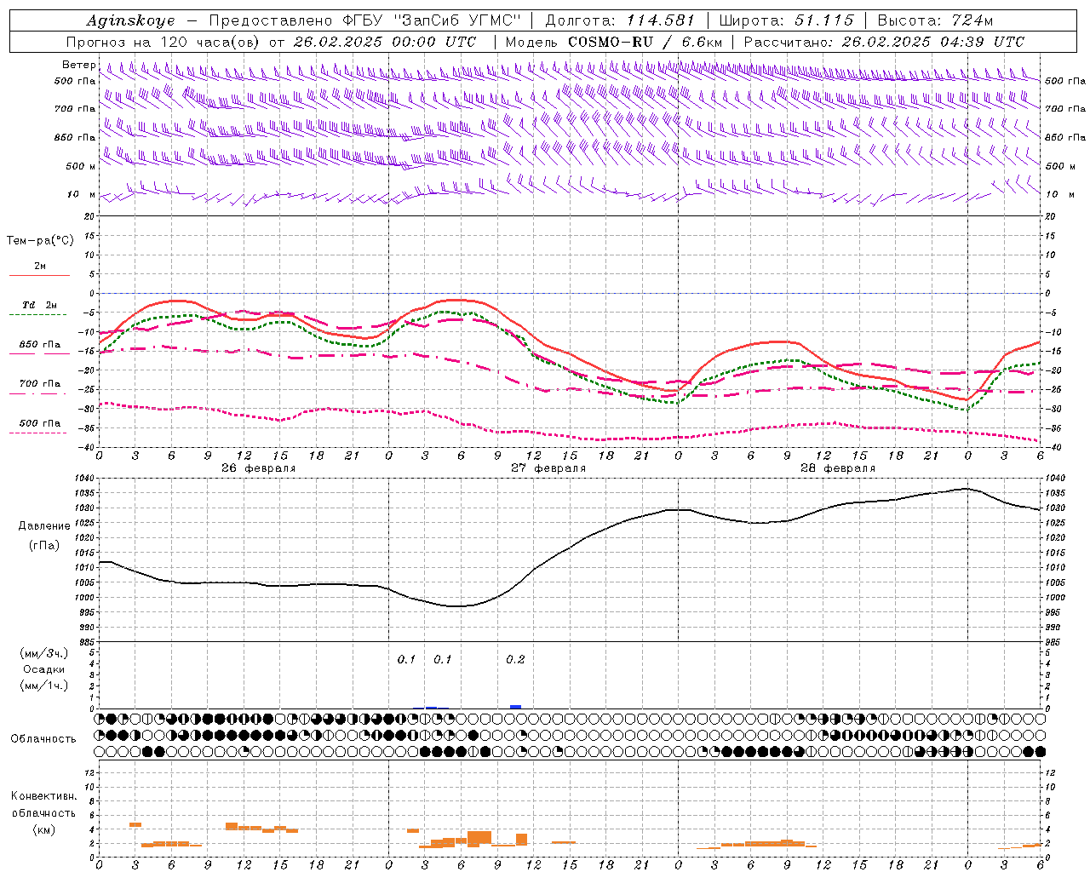Screen dimensions: 1090x872
Task: Click the 27 февраля date label
Action: [548, 468]
